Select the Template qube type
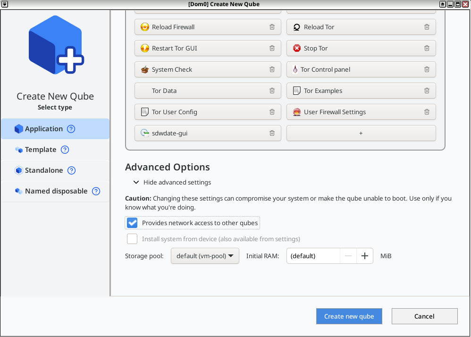471x337 pixels. coord(41,150)
